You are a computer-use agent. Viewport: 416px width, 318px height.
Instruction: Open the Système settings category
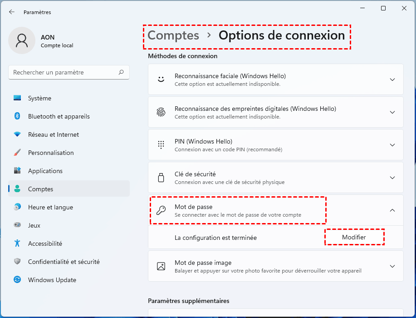click(39, 98)
